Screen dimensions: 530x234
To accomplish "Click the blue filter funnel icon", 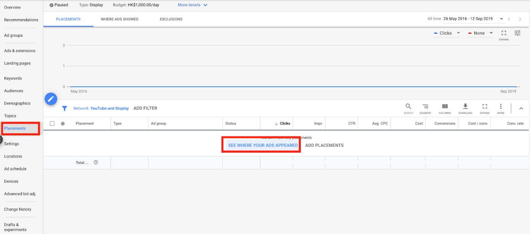I will (65, 109).
